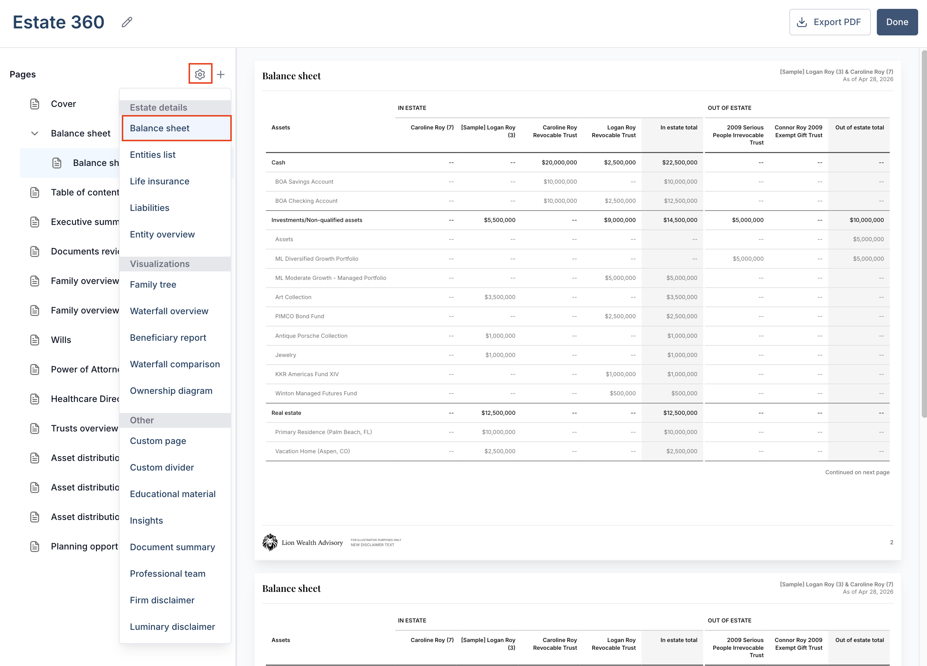Viewport: 927px width, 666px height.
Task: Open the Planning opportunities page
Action: point(85,547)
